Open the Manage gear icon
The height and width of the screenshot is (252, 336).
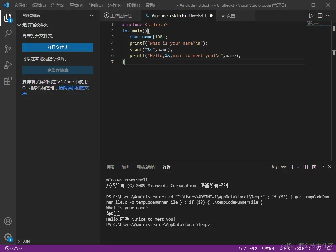pyautogui.click(x=8, y=237)
